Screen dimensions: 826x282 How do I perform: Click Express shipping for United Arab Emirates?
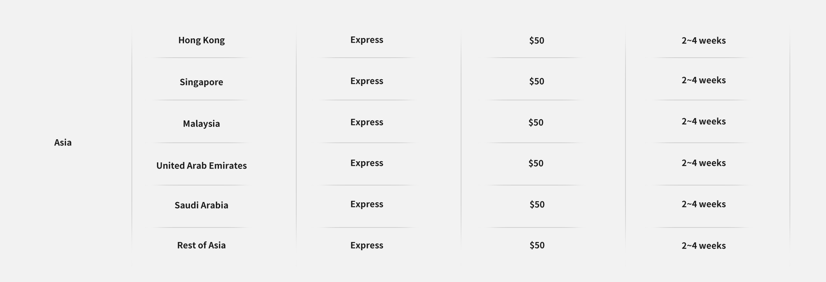pyautogui.click(x=367, y=163)
